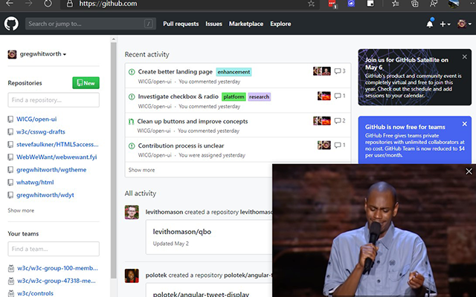
Task: Click the Find a team field
Action: click(54, 249)
